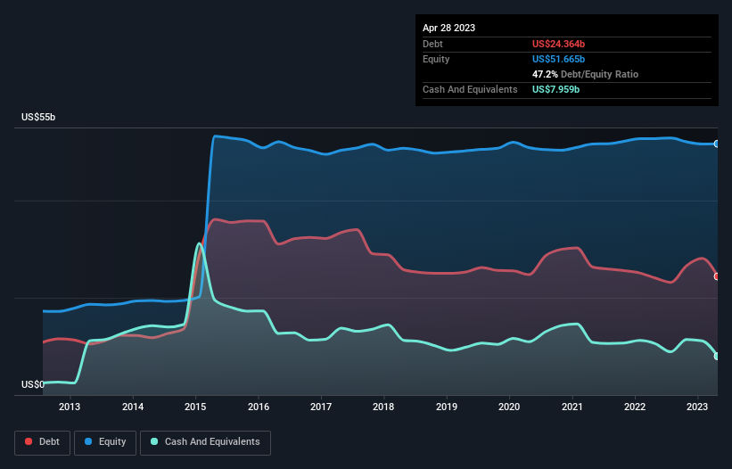Click the Equity endpoint marker at Apr 2023
The height and width of the screenshot is (469, 732).
pos(717,144)
